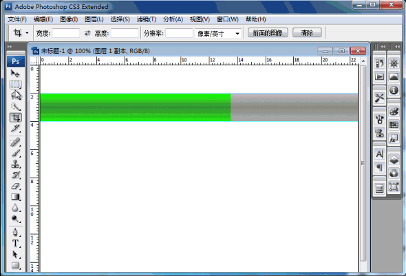Screen dimensions: 406x276
Task: Click in the 宽度 input field
Action: [x=66, y=33]
